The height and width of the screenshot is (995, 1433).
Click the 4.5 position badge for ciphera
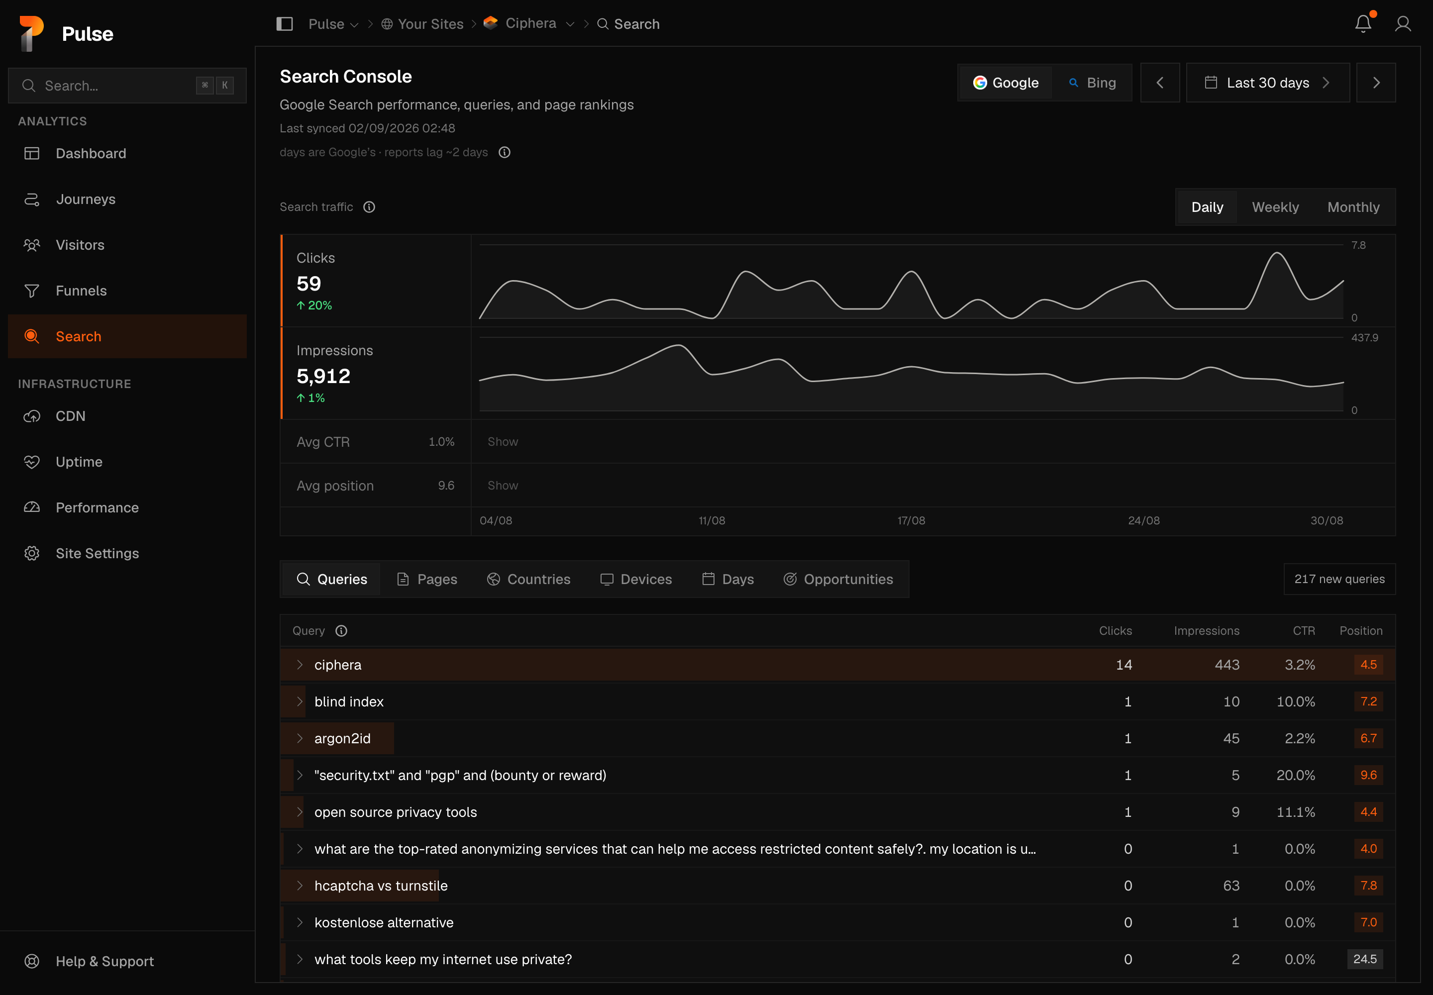pyautogui.click(x=1368, y=665)
